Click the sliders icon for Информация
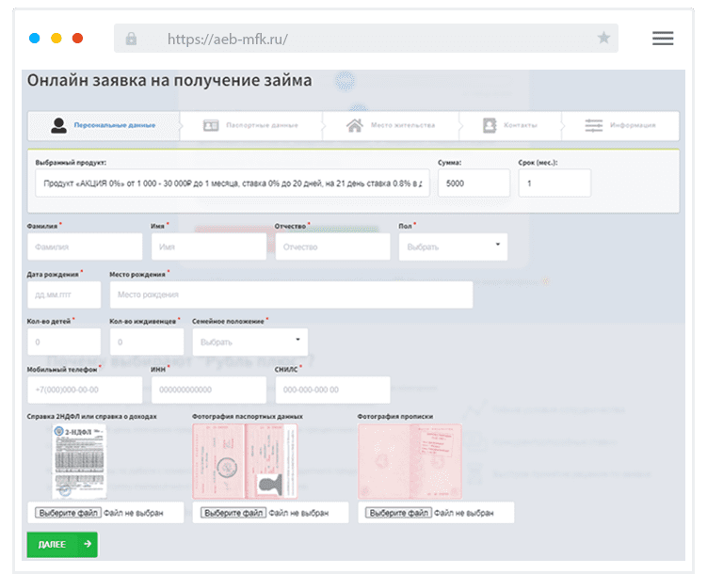 (x=593, y=125)
